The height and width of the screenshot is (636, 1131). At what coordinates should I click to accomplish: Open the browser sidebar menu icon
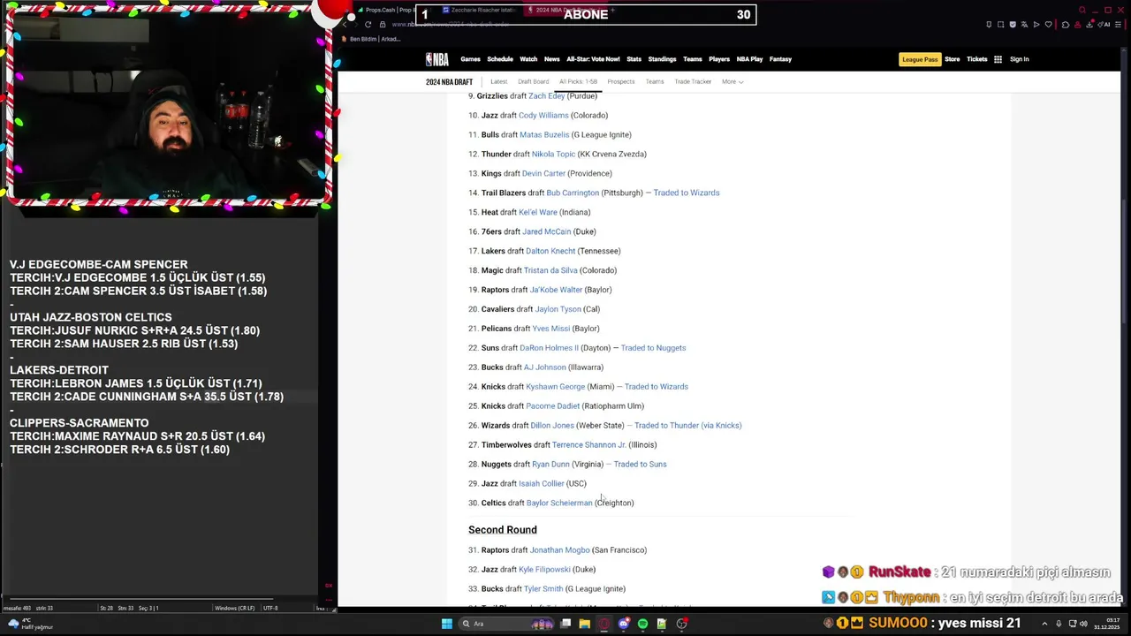click(x=1116, y=24)
